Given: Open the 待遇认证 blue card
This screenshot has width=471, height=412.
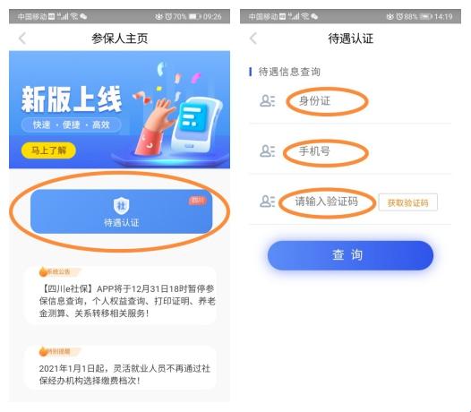Looking at the screenshot, I should click(122, 211).
